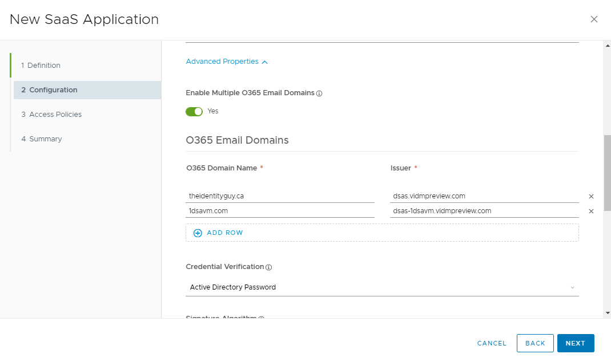Click CANCEL to abandon the wizard
This screenshot has width=611, height=362.
491,343
